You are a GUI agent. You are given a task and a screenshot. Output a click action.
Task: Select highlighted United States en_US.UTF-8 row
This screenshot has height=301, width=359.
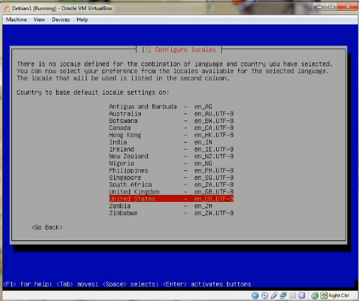pos(171,199)
